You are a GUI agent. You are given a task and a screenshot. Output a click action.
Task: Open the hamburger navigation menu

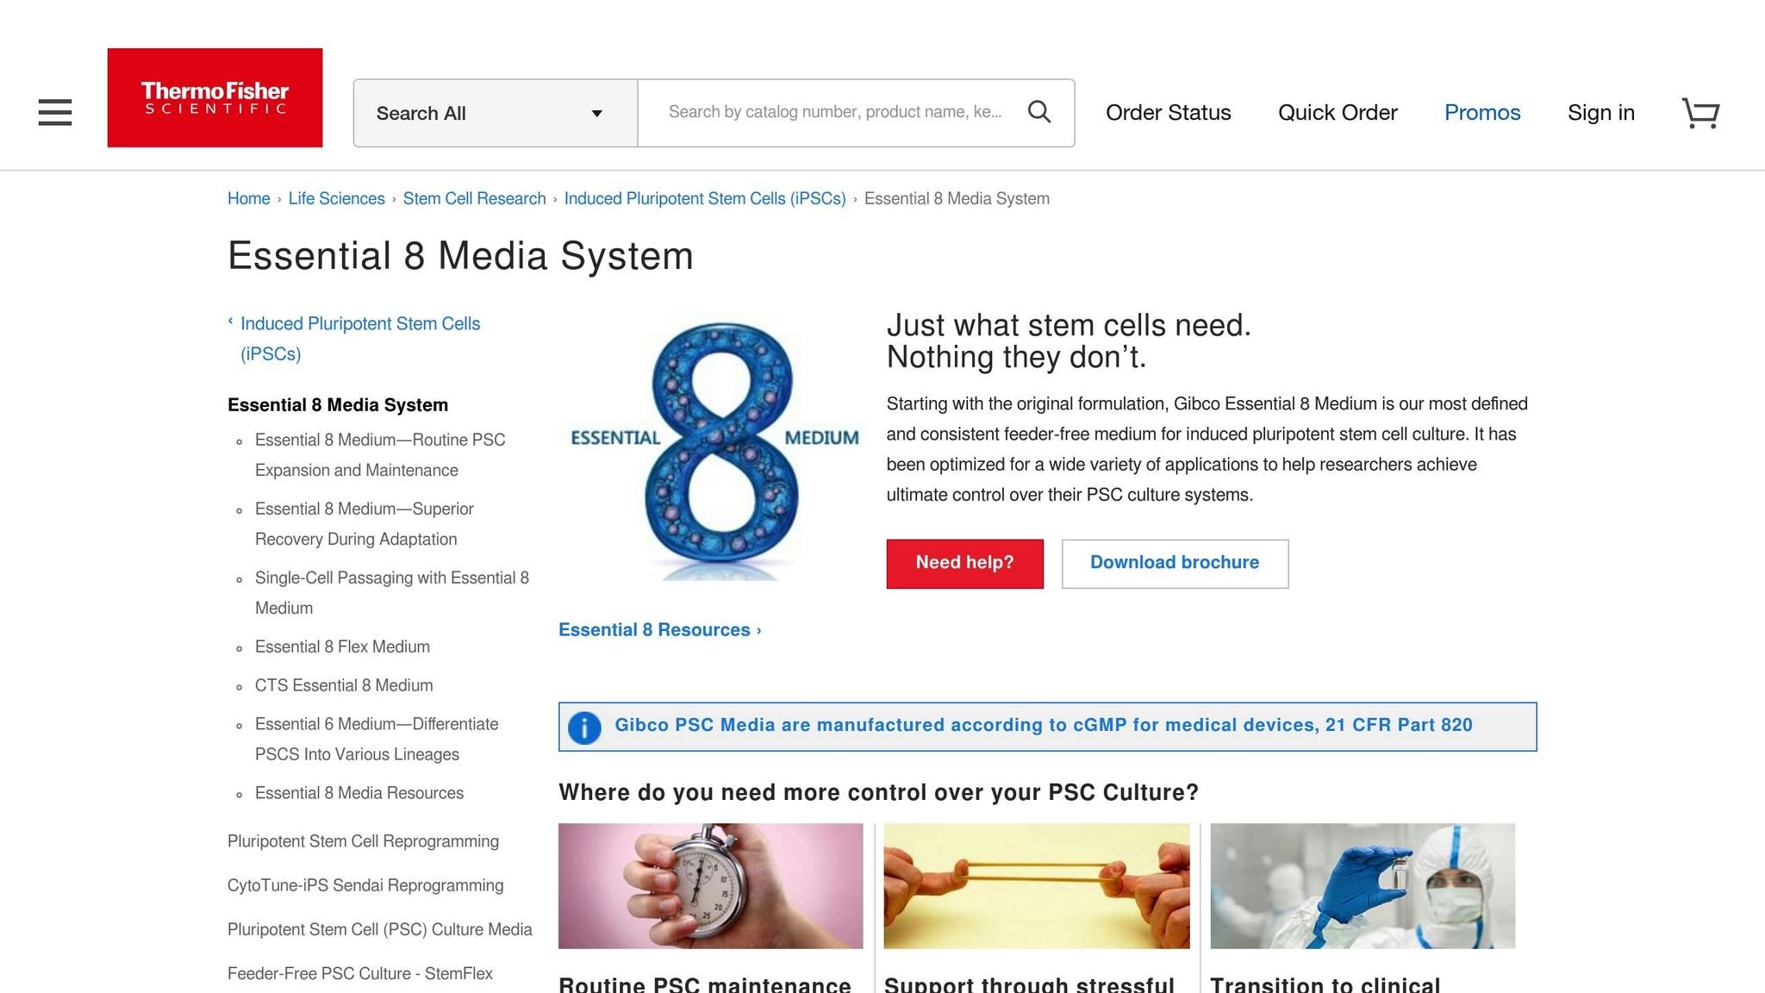point(55,112)
